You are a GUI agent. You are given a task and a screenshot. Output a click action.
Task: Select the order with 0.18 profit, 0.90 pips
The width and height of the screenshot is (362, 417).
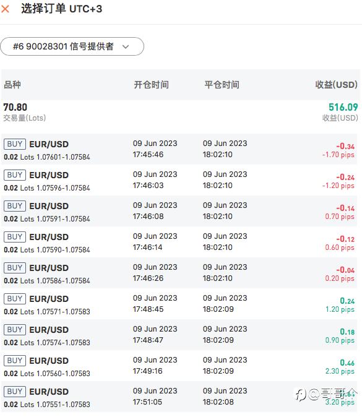179,335
